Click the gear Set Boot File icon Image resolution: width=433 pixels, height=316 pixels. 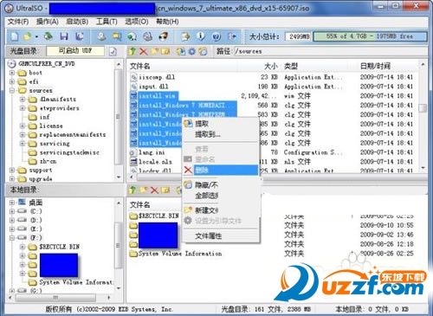pos(191,51)
